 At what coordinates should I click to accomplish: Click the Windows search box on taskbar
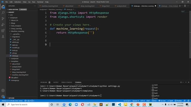pyautogui.click(x=27, y=104)
